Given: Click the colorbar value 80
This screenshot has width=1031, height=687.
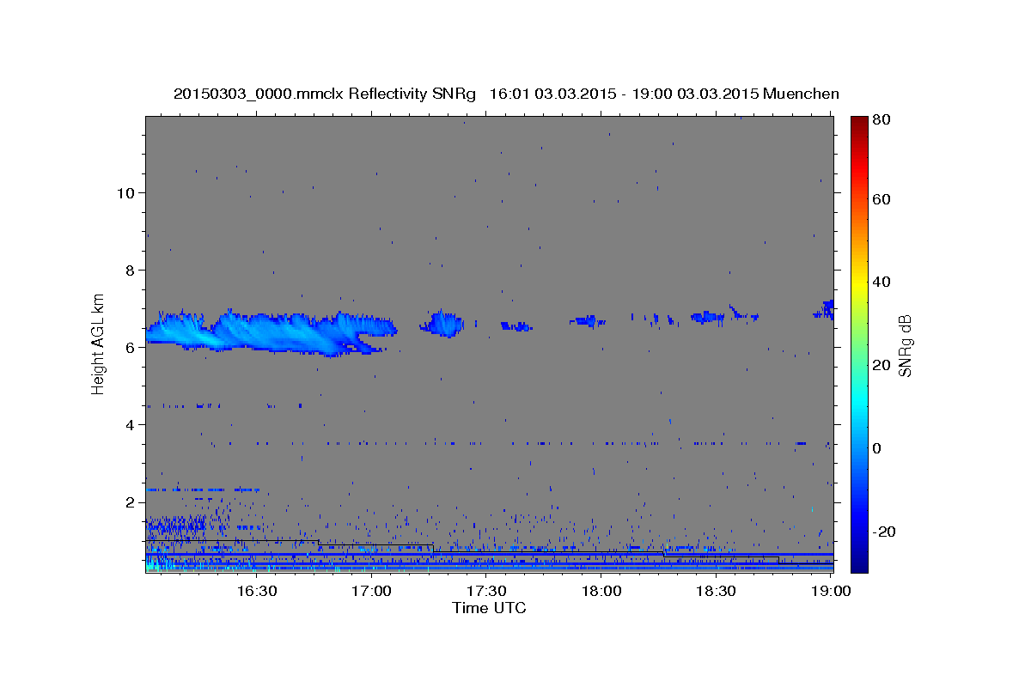Looking at the screenshot, I should tap(883, 120).
